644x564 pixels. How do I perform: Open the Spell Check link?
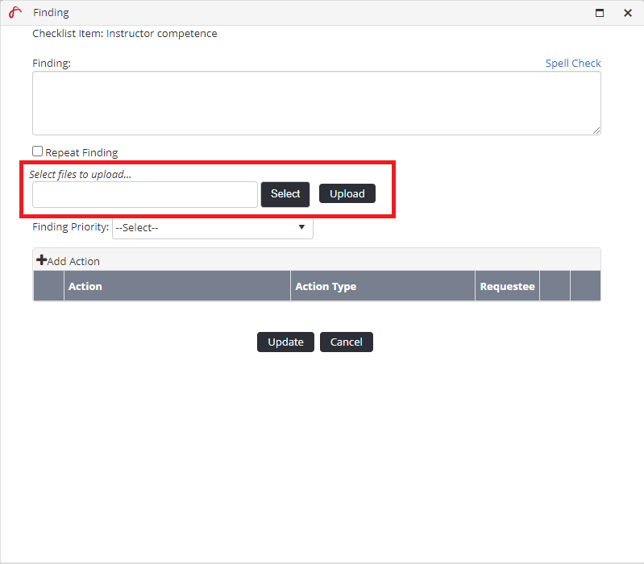pos(573,63)
